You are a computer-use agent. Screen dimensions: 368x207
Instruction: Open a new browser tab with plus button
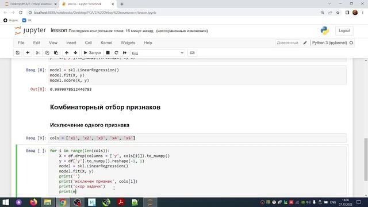122,4
